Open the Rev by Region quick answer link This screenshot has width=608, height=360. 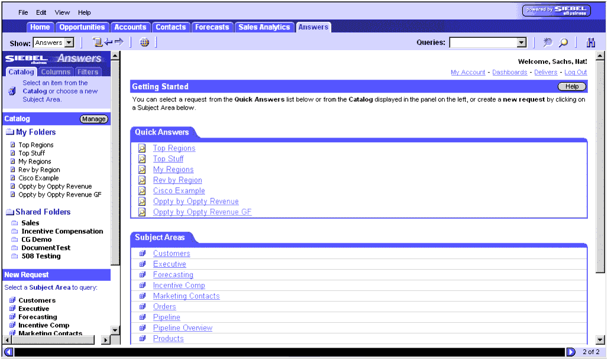pos(178,180)
